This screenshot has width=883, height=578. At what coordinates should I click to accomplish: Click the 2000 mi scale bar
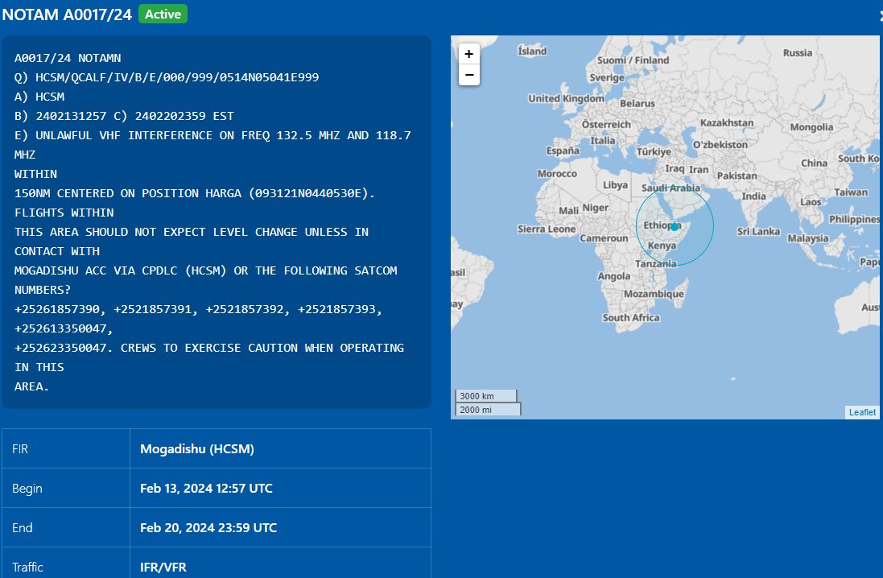[488, 410]
